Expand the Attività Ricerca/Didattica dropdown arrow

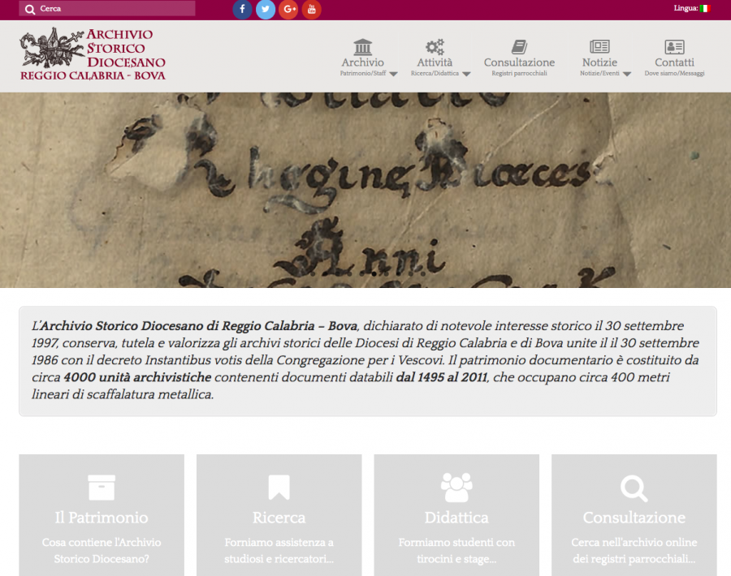click(466, 74)
